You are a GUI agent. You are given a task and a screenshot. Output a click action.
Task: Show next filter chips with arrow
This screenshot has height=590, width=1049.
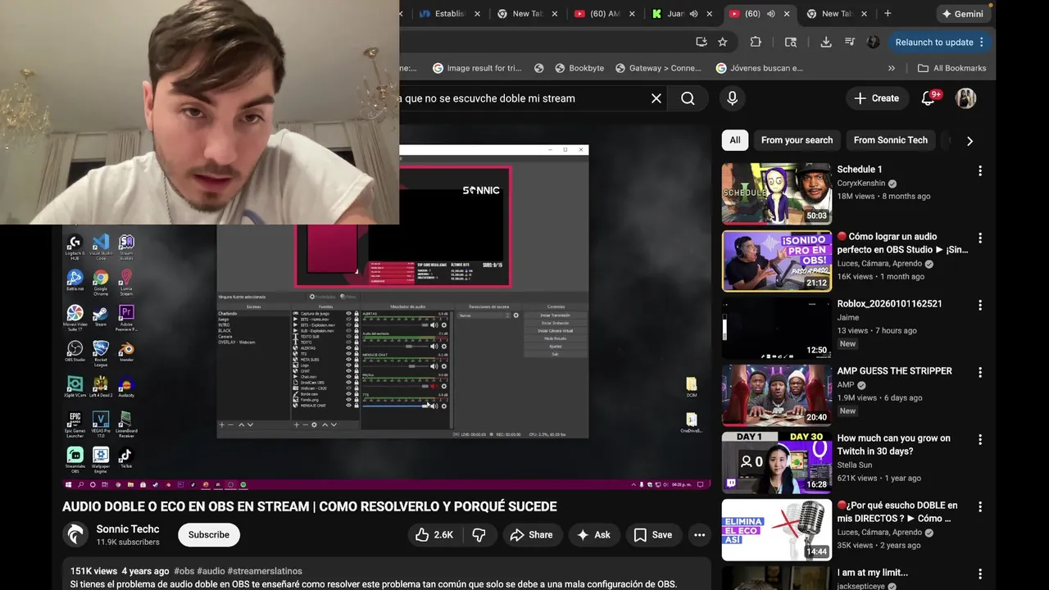(970, 140)
